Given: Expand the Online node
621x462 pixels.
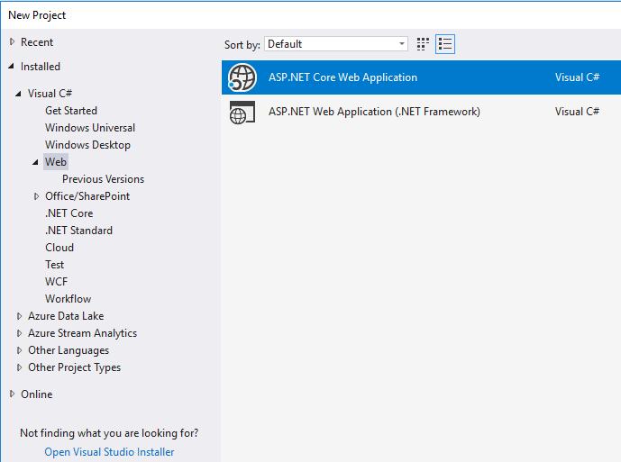Looking at the screenshot, I should (13, 394).
